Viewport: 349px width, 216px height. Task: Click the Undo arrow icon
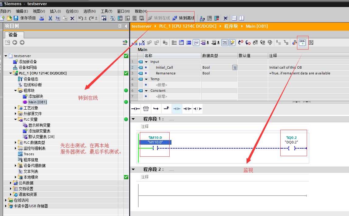point(81,18)
